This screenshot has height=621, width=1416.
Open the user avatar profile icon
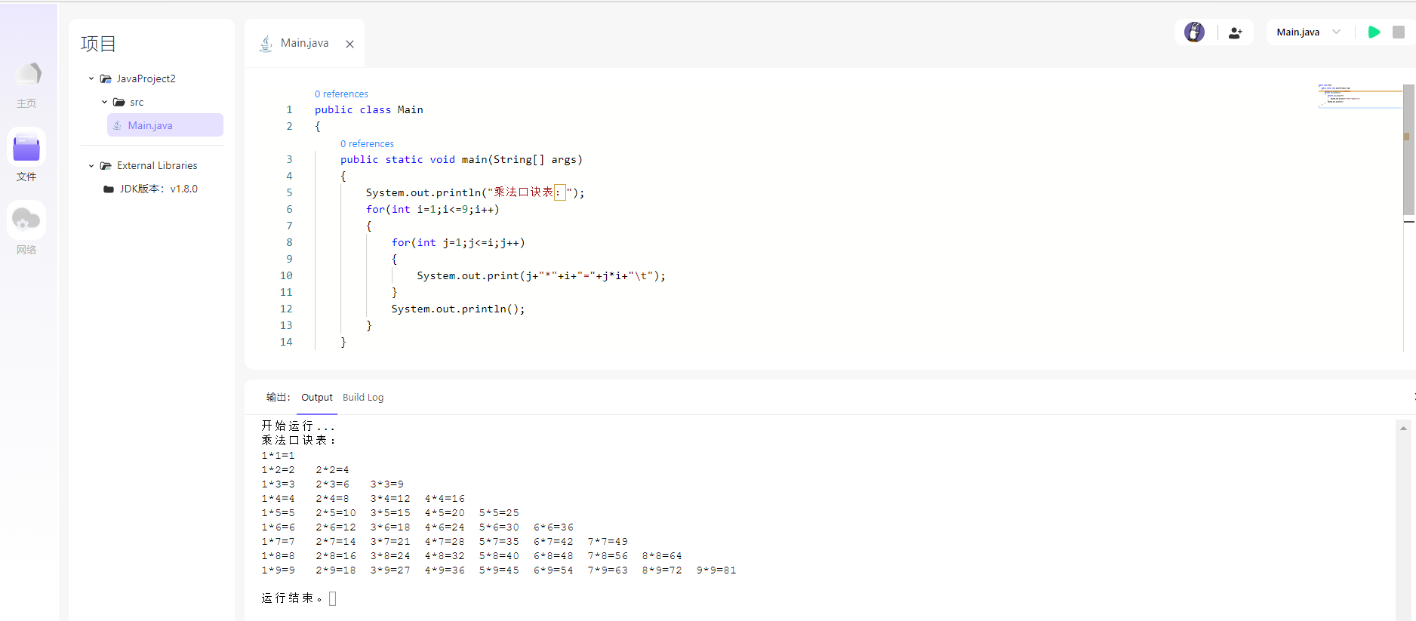[x=1194, y=32]
